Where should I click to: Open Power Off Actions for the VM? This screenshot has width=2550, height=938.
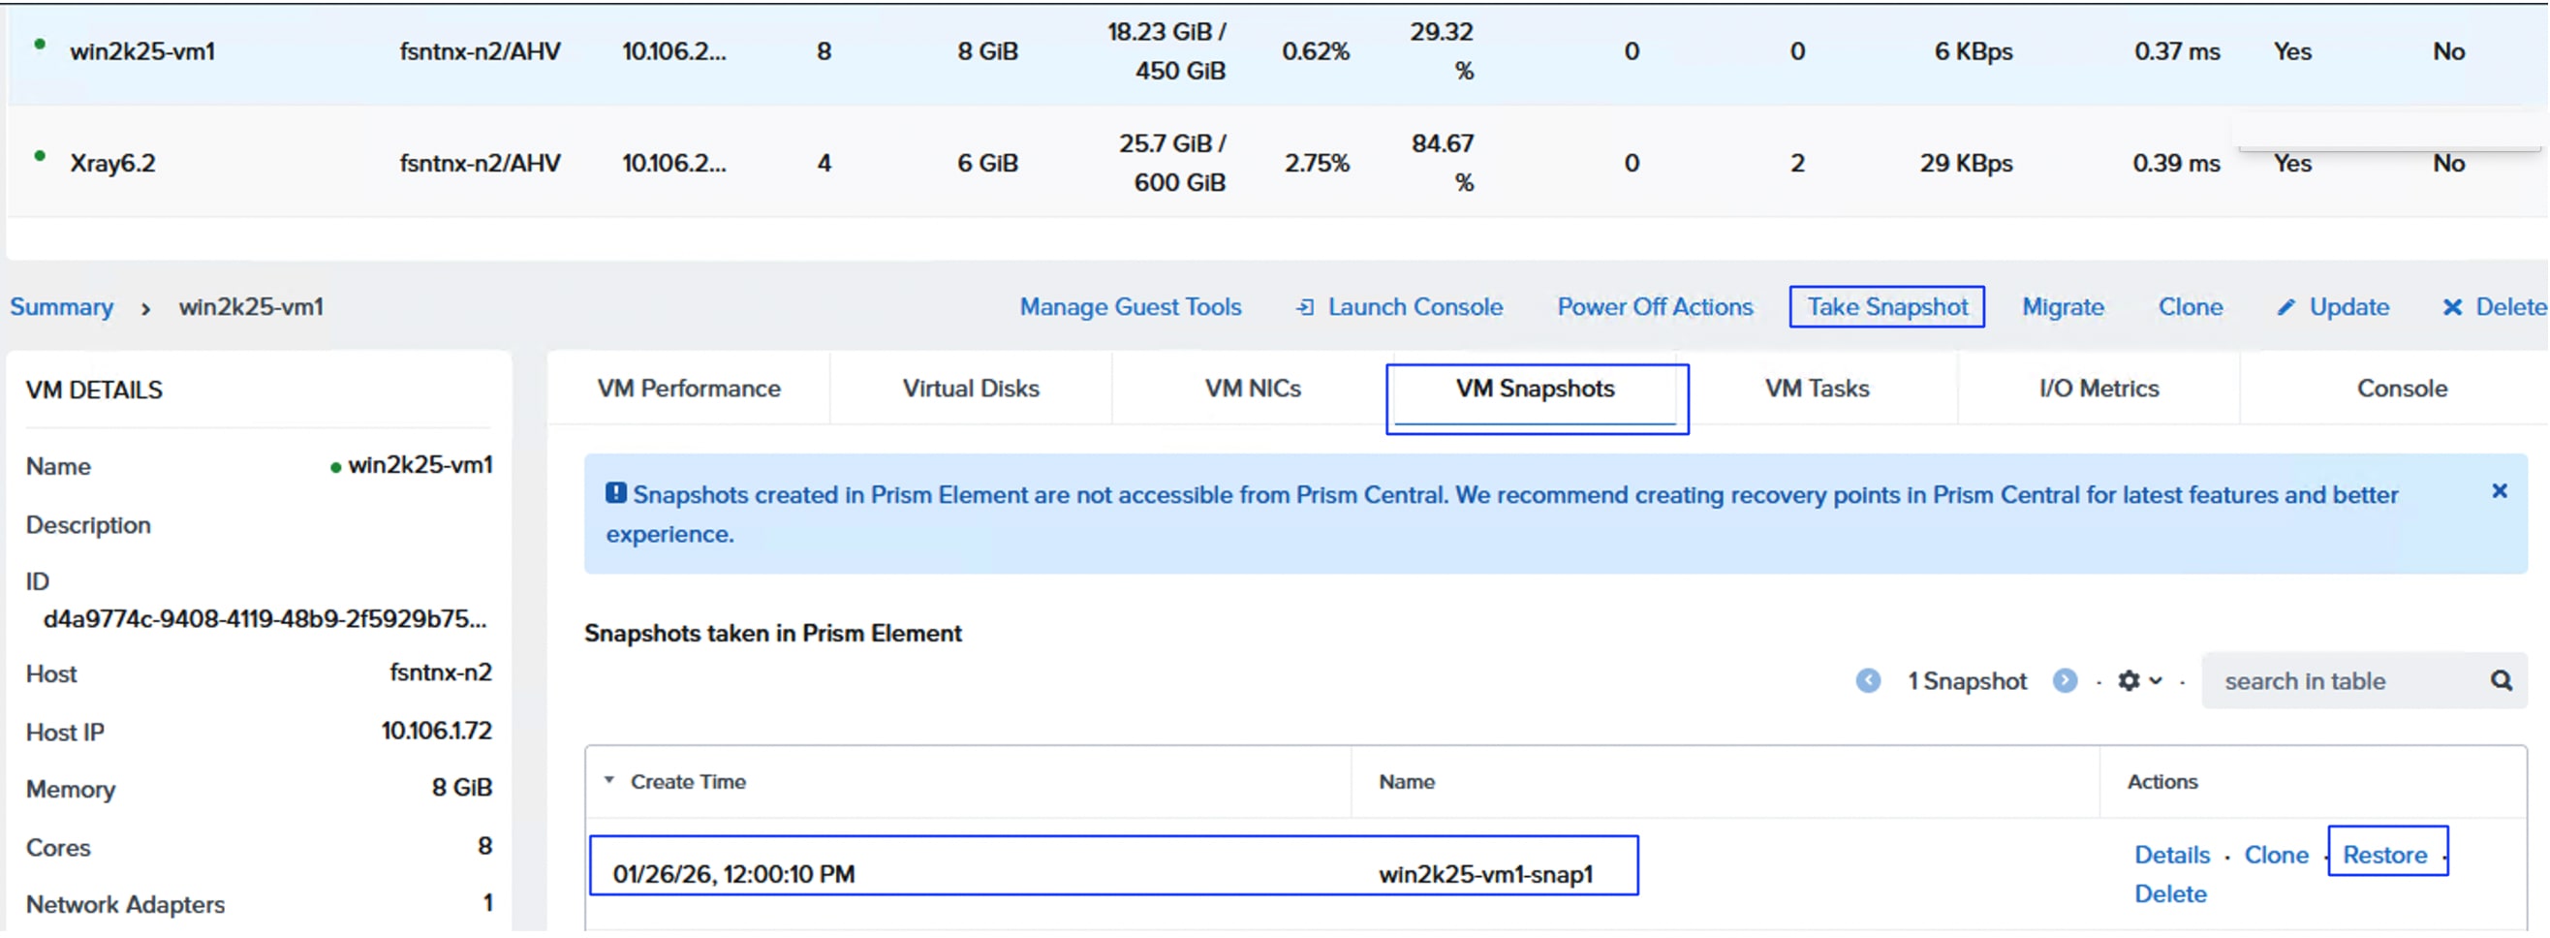point(1654,307)
